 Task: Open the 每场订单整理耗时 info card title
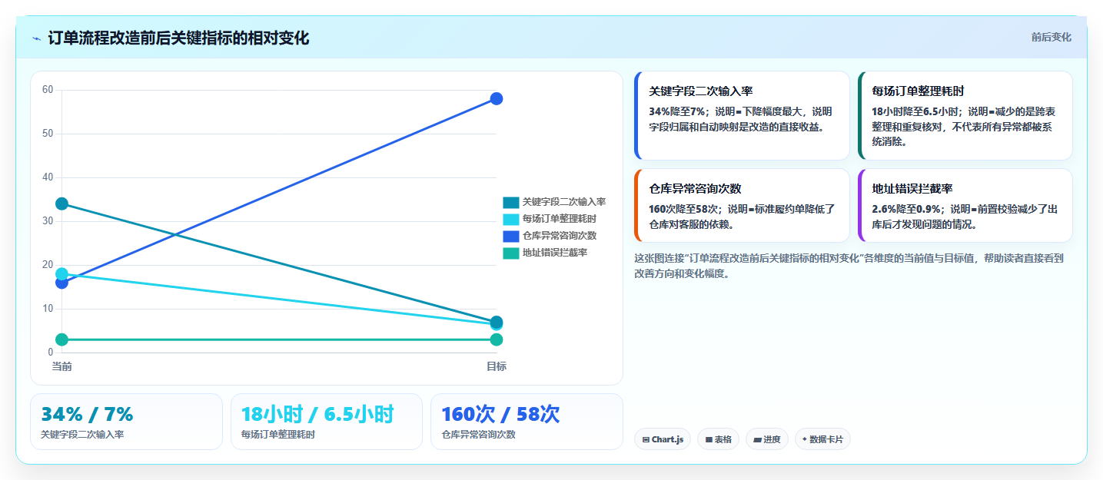(x=919, y=91)
